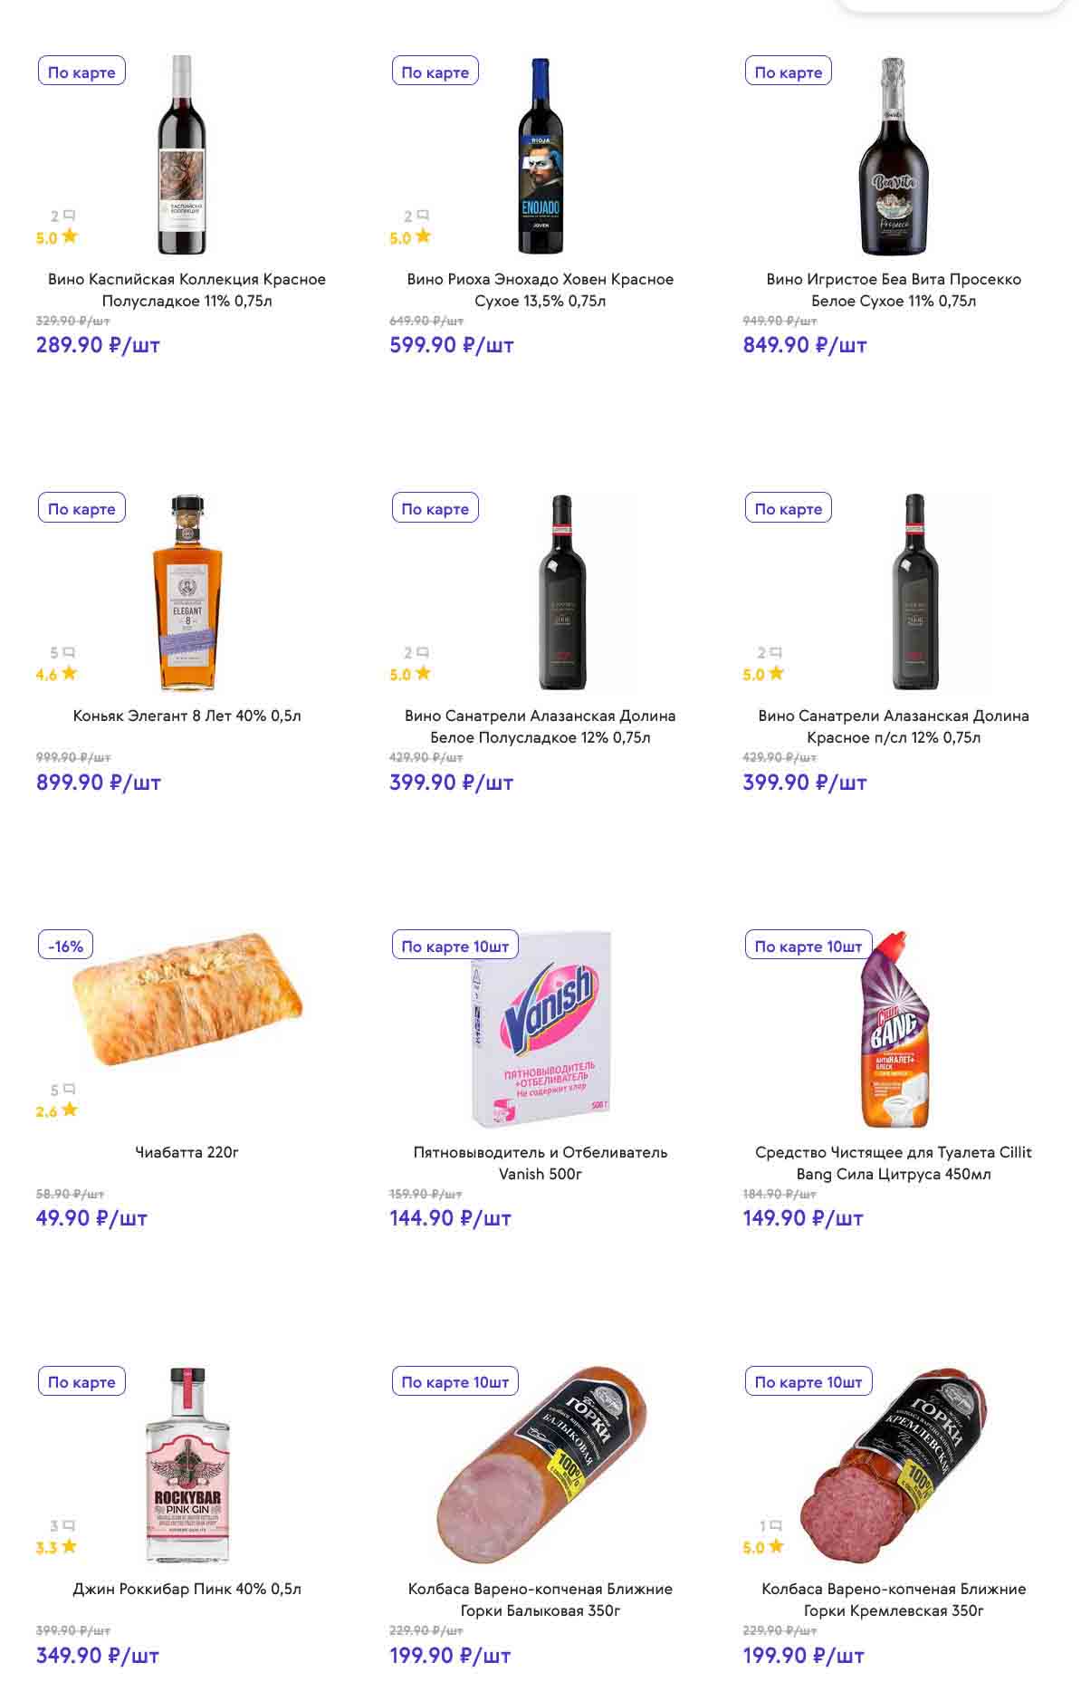Open Пятновыводитель и Отбеливатель Vanish 500г link
Viewport: 1081px width, 1701px height.
[x=540, y=1163]
